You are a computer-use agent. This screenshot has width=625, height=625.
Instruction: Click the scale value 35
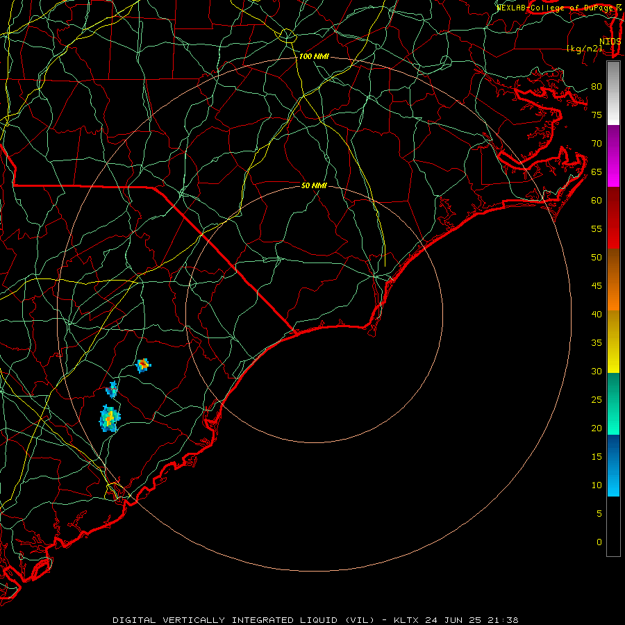(x=597, y=343)
